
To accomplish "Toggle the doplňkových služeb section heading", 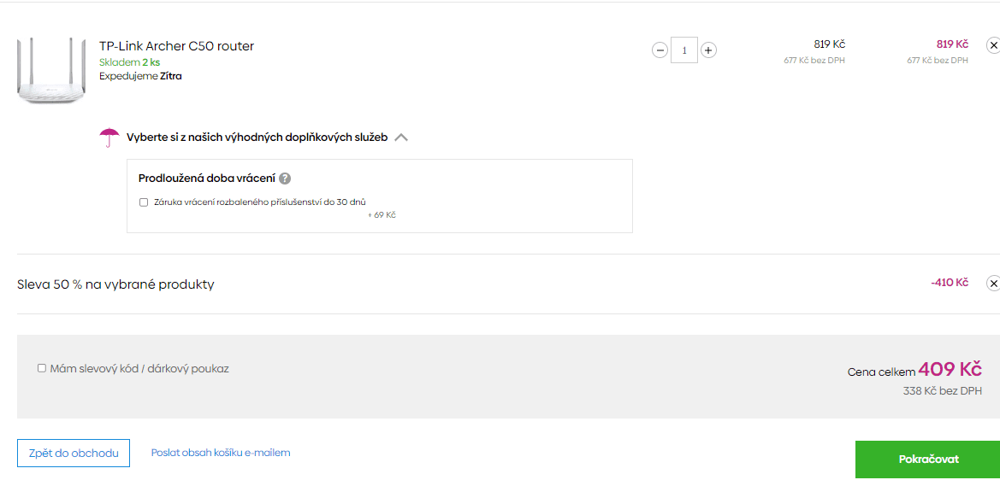I will pos(257,137).
